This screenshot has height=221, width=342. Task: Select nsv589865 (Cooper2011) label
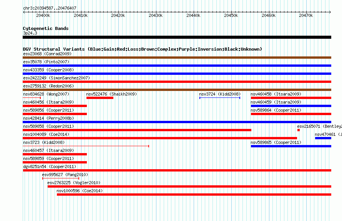[x=276, y=142]
